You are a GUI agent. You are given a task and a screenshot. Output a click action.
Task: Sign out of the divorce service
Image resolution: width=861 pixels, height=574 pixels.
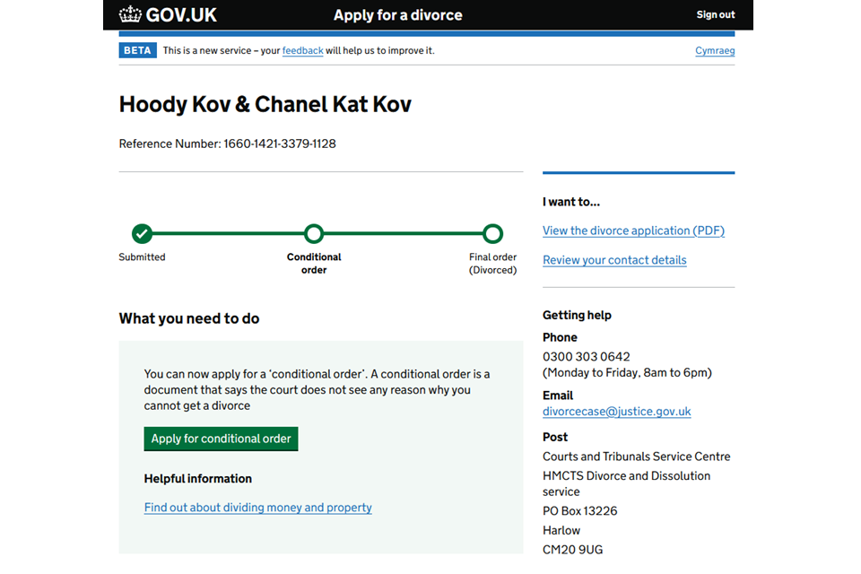click(715, 14)
